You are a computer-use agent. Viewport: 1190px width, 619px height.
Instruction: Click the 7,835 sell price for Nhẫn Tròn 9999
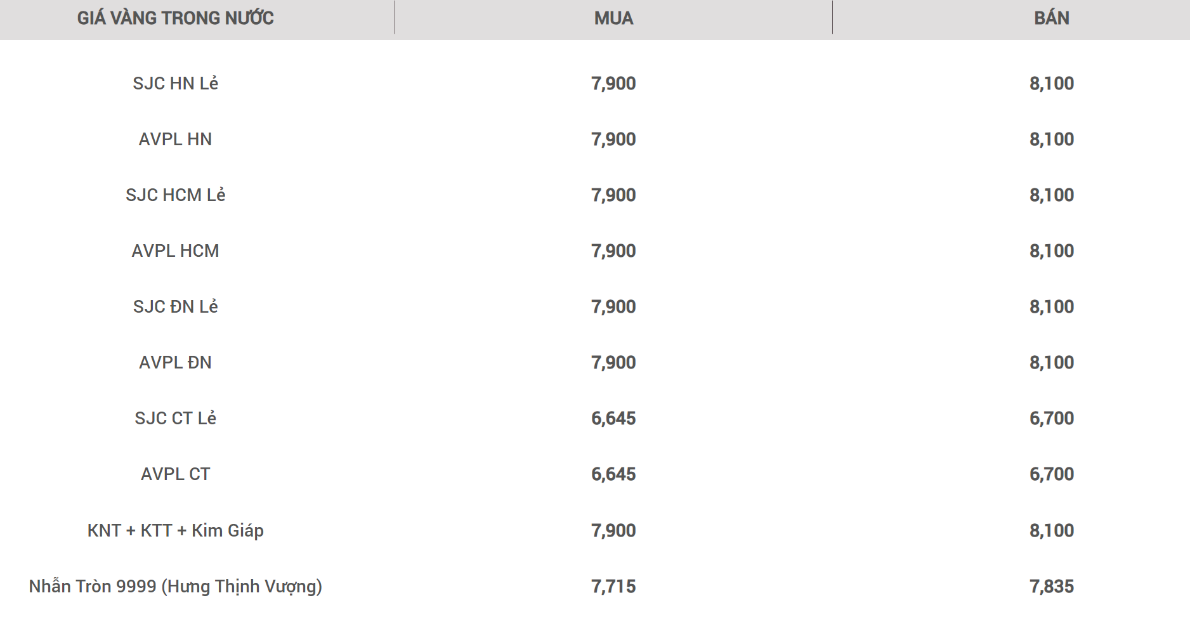pyautogui.click(x=1052, y=586)
